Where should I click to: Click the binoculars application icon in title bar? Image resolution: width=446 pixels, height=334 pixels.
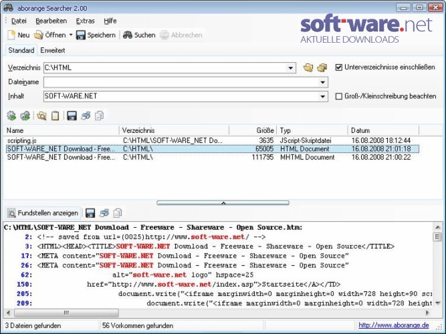(x=8, y=7)
